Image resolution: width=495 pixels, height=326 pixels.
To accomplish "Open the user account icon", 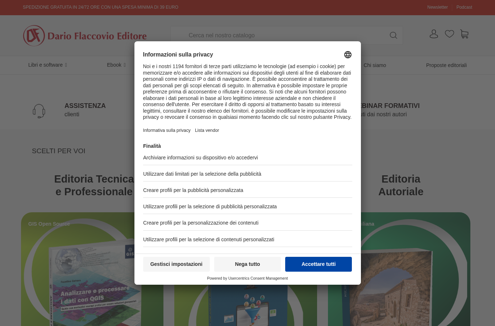I will pos(434,34).
